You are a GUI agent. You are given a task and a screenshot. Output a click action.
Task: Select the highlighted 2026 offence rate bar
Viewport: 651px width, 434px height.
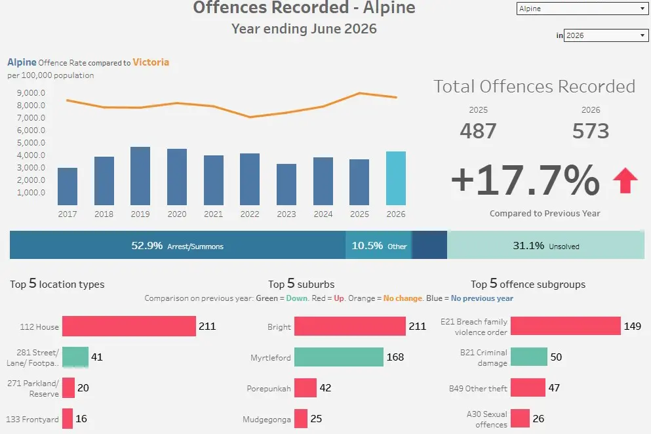(396, 178)
